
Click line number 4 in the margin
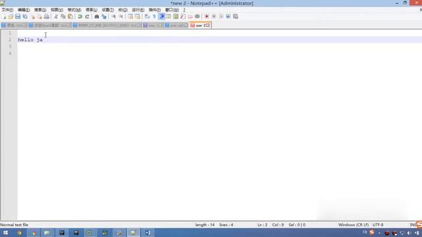(x=10, y=53)
